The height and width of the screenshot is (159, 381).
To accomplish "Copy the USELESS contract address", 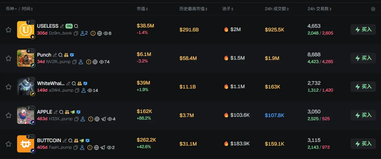I will (x=76, y=33).
